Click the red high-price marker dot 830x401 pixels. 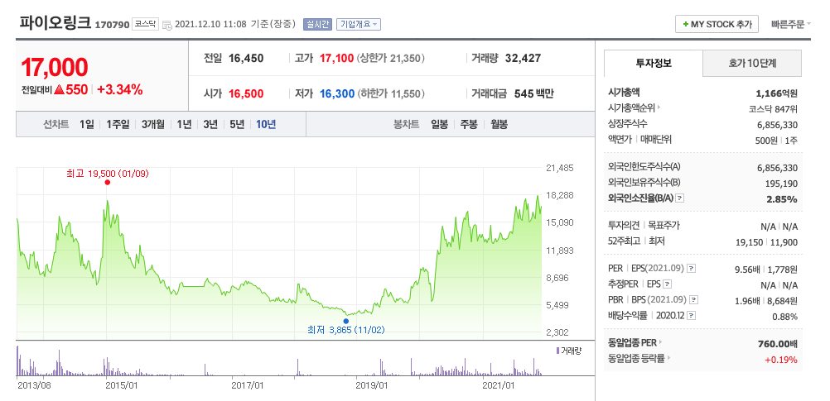tap(108, 182)
